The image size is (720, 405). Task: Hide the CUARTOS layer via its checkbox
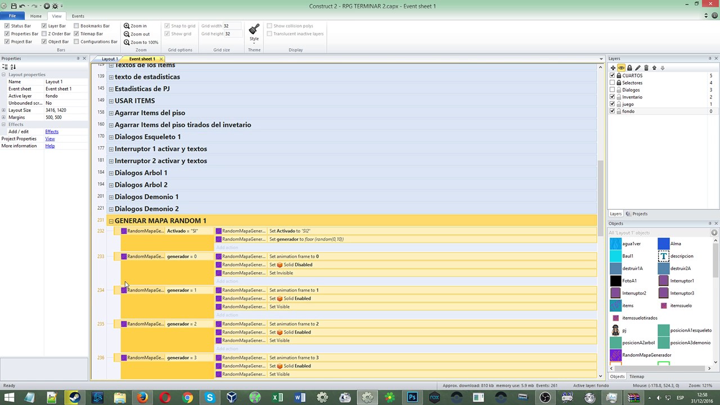click(x=613, y=75)
